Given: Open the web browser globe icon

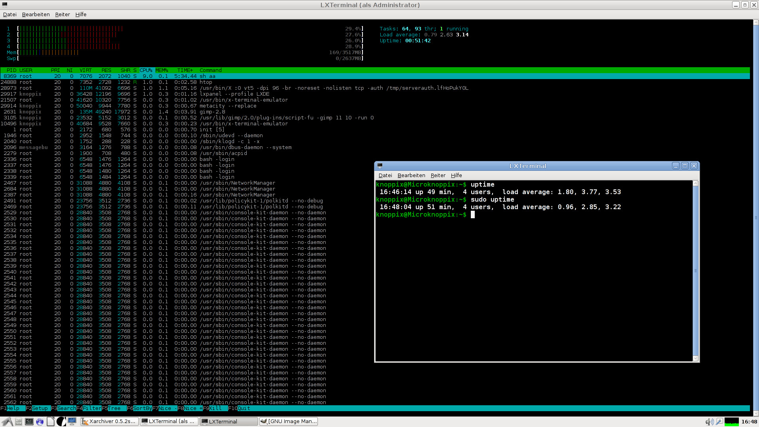Looking at the screenshot, I should tap(40, 421).
